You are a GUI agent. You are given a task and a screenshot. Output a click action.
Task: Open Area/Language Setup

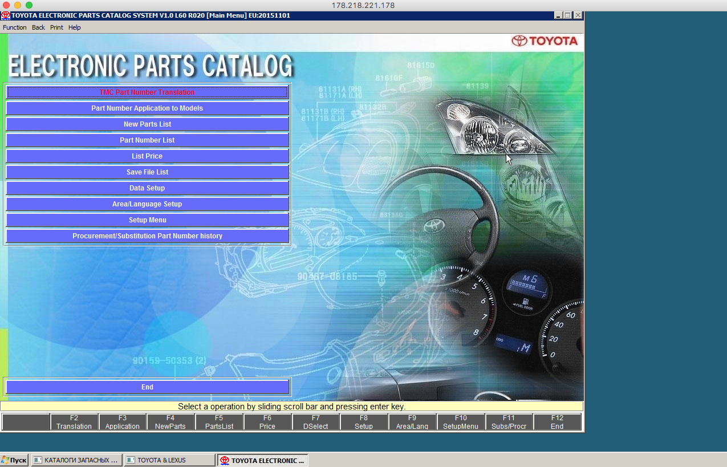pyautogui.click(x=147, y=204)
